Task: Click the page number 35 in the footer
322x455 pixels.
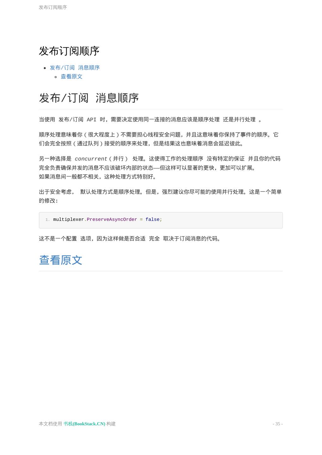Action: 278,424
